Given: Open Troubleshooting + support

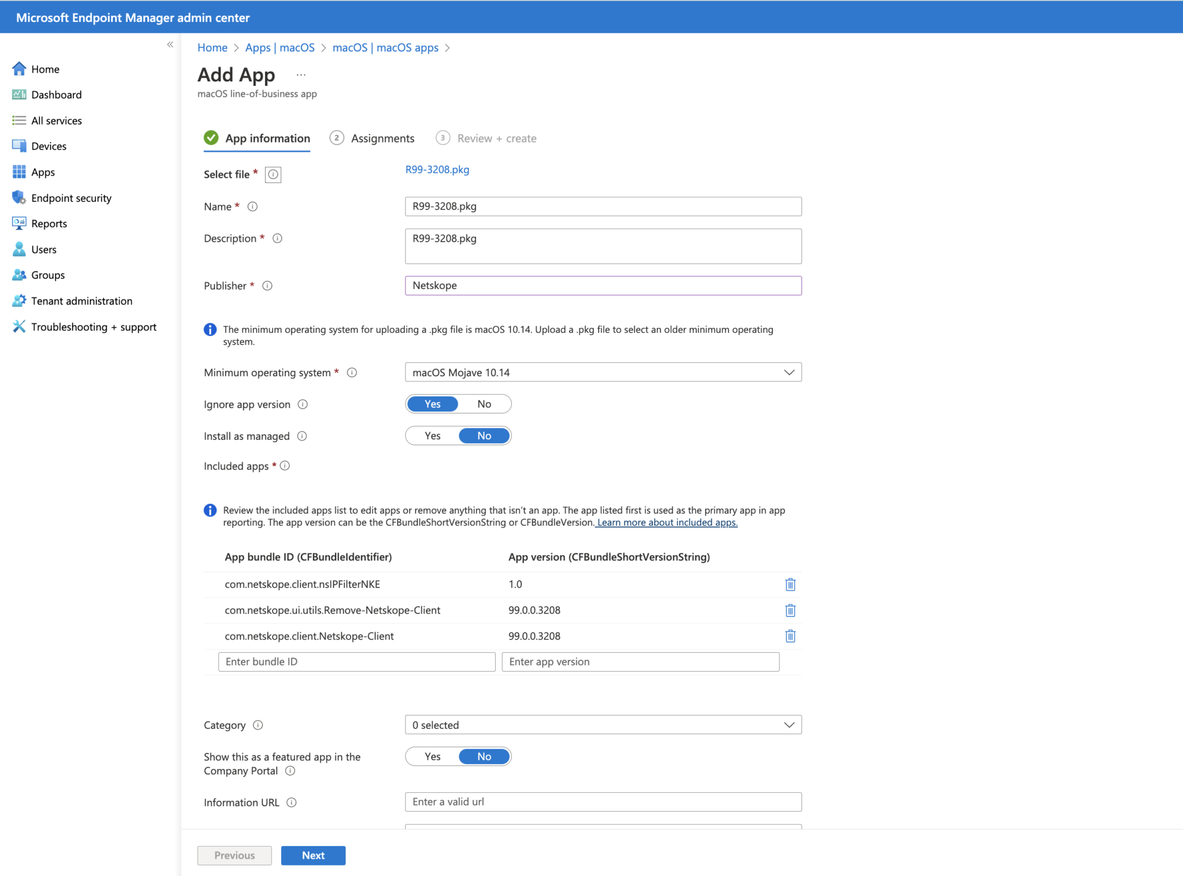Looking at the screenshot, I should pos(94,327).
